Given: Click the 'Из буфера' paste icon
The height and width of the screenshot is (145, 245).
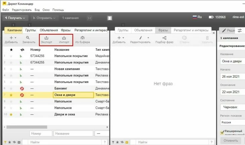Looking at the screenshot, I should (83, 38).
